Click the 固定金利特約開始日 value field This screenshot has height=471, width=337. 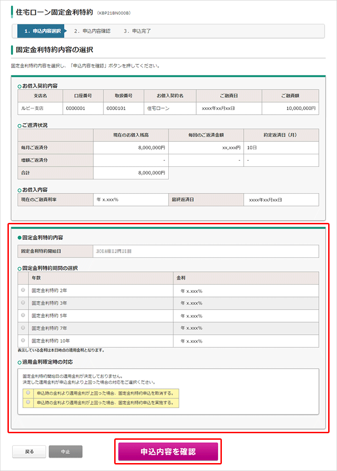tap(206, 251)
